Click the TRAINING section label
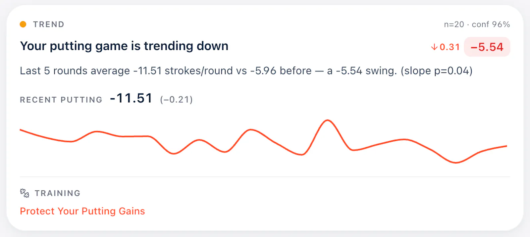Screen dimensions: 530x237 coord(58,193)
